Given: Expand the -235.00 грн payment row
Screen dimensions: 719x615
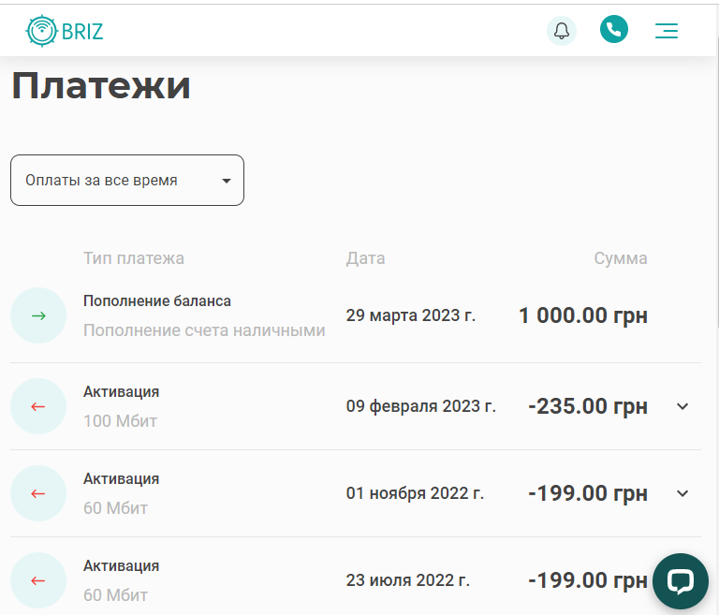Looking at the screenshot, I should click(x=682, y=406).
